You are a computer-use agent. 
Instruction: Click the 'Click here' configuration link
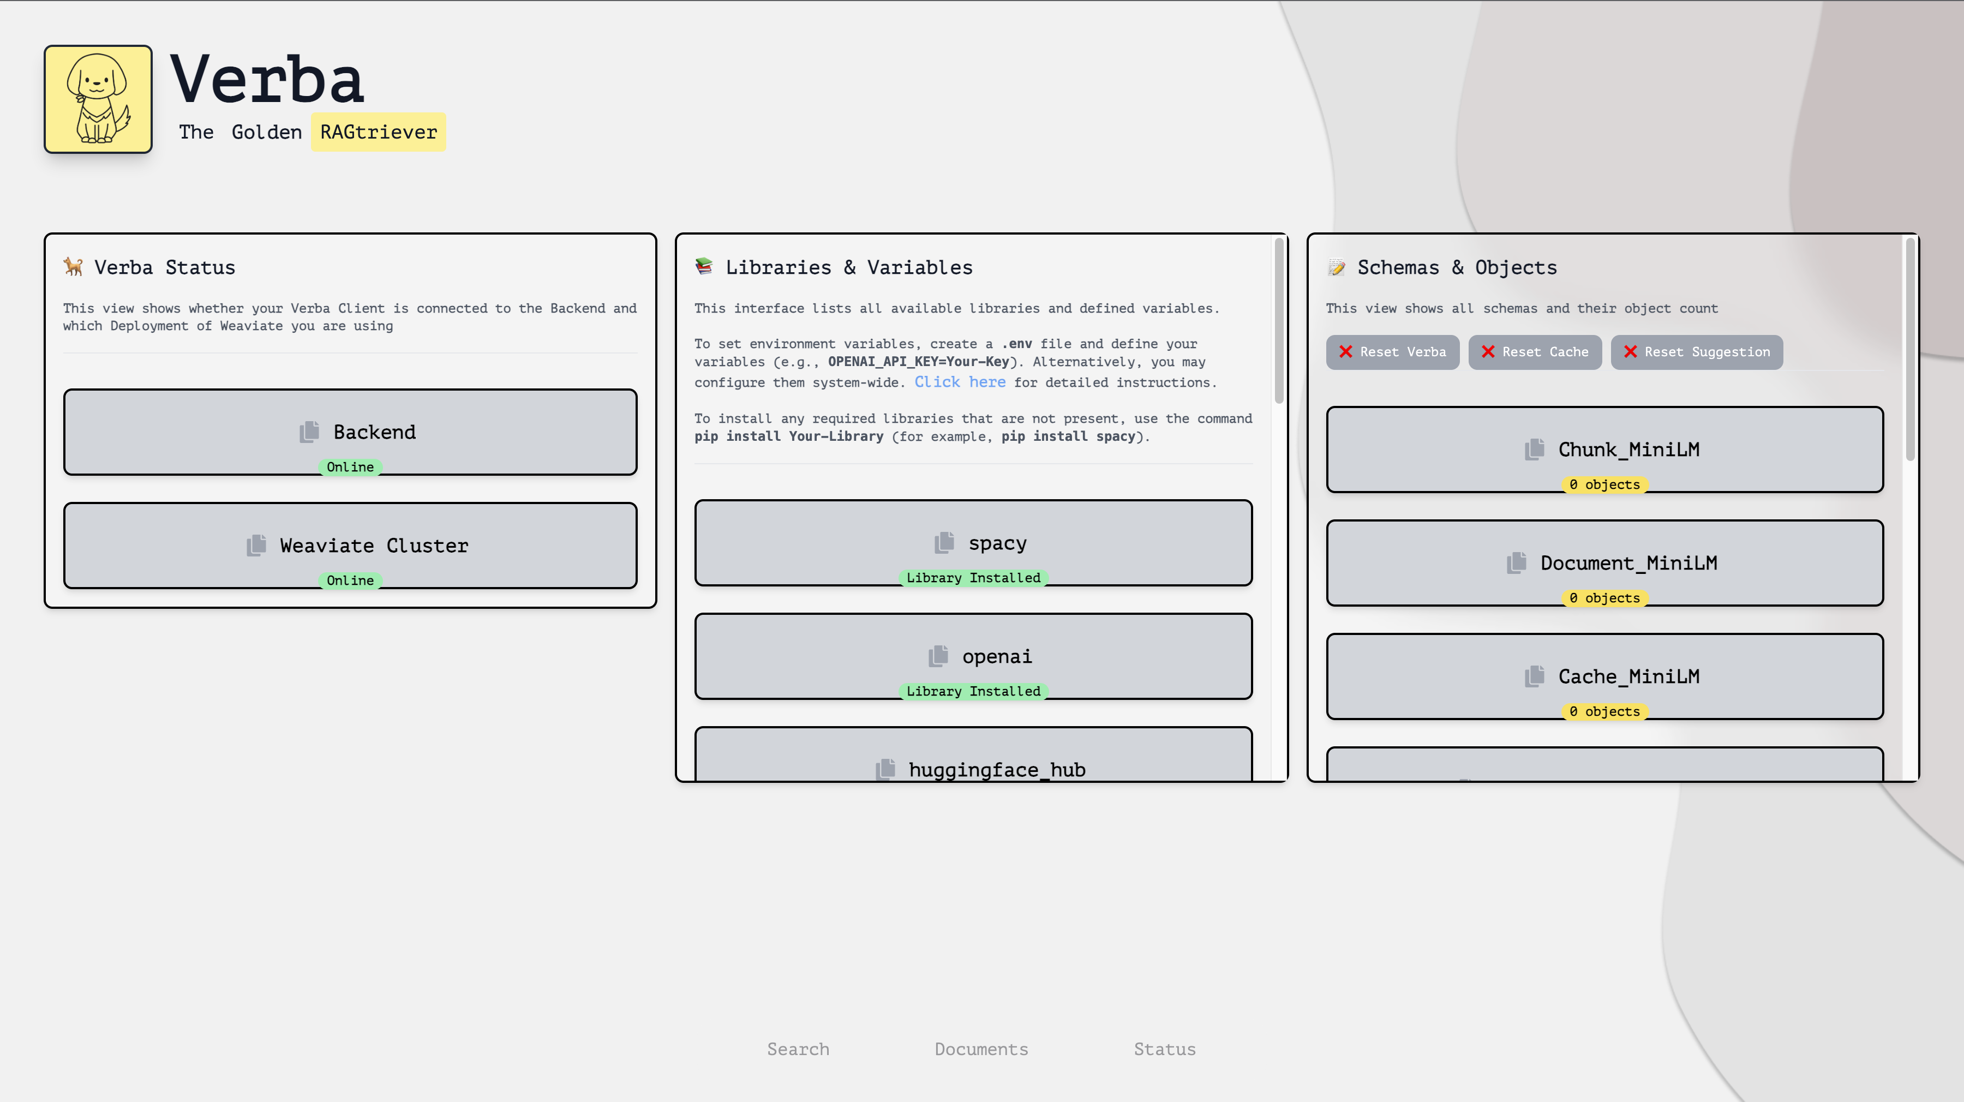pyautogui.click(x=960, y=382)
